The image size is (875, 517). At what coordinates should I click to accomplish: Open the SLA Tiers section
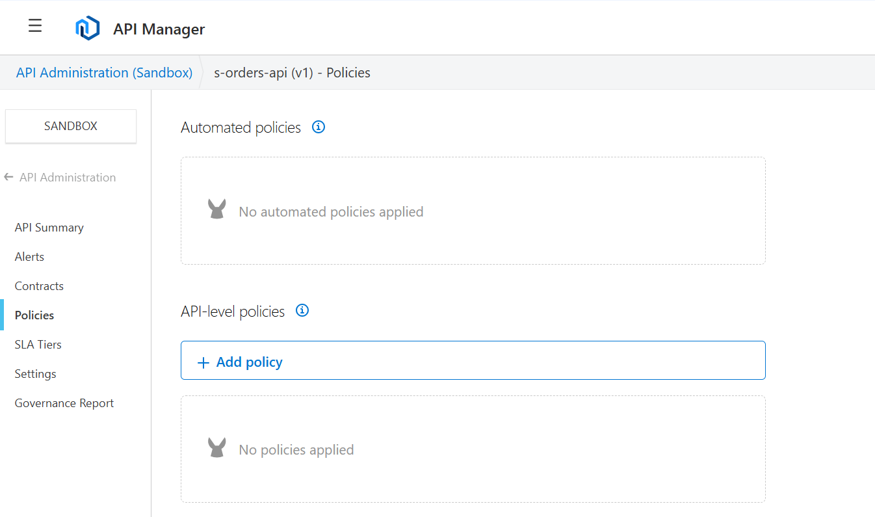pyautogui.click(x=38, y=344)
